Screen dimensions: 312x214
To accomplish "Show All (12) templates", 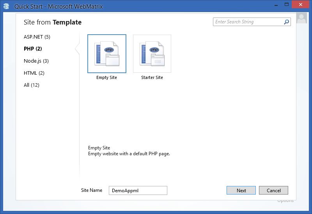I will 32,85.
